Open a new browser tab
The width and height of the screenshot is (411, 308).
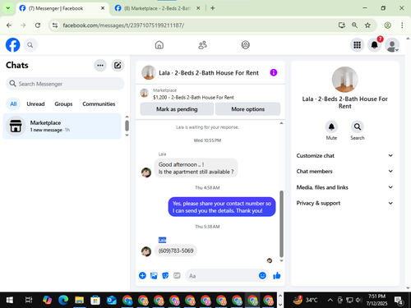(x=213, y=8)
